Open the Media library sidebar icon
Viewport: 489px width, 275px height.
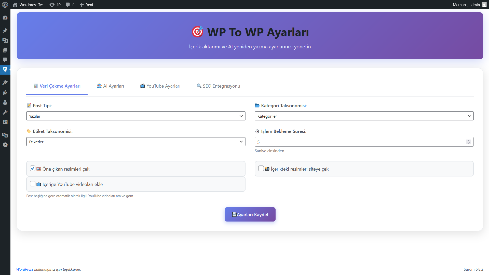5,40
